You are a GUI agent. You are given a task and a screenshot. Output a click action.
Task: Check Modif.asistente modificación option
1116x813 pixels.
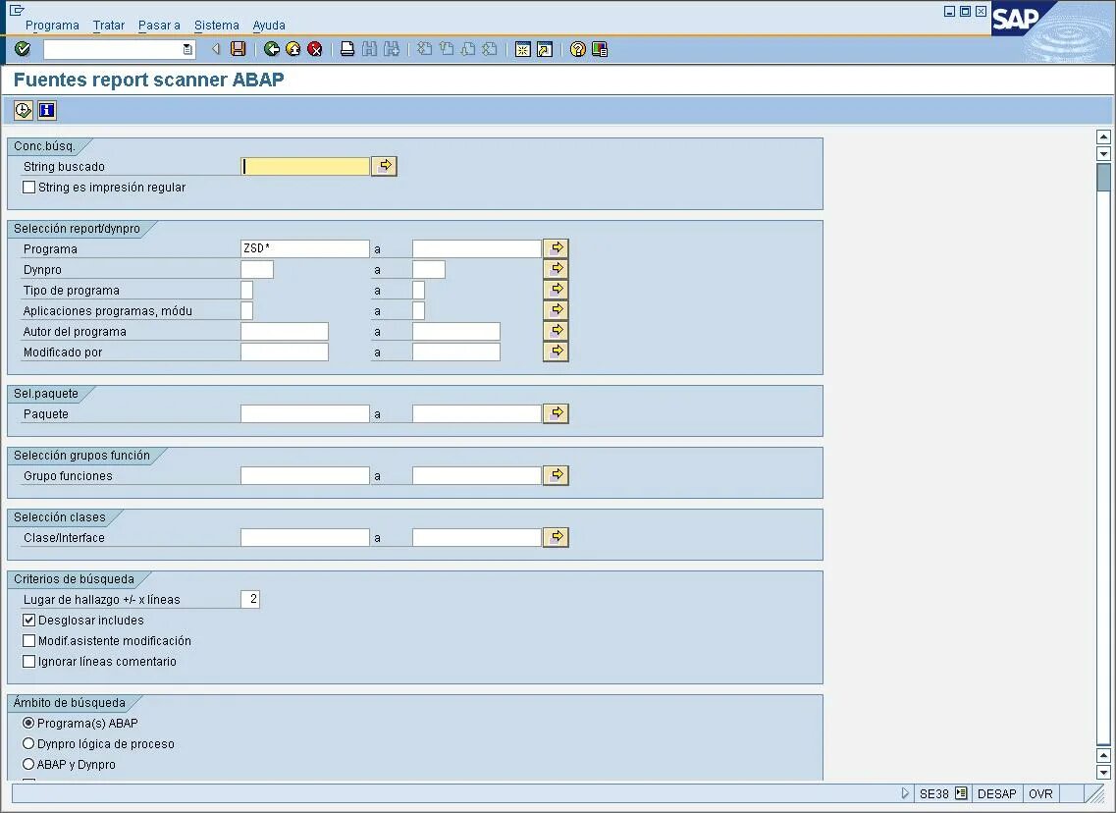pos(29,641)
